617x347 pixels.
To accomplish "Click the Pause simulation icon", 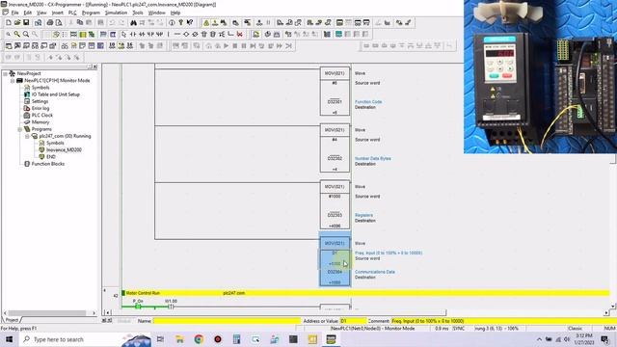I will tap(244, 46).
